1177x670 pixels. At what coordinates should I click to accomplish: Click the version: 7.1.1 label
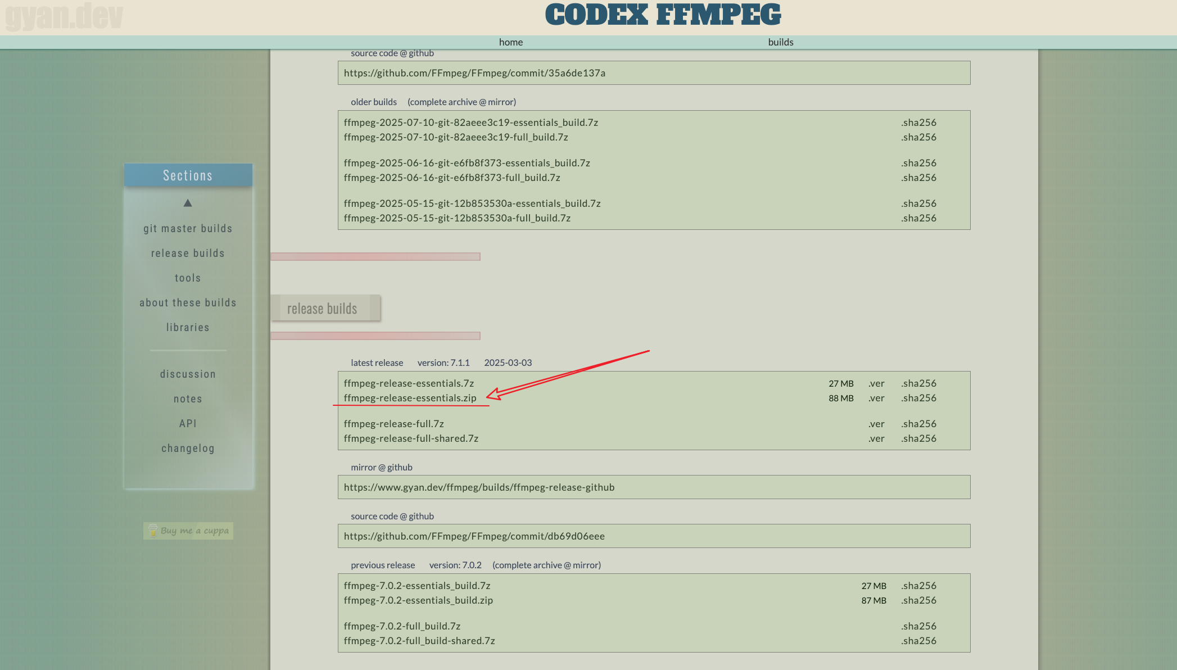coord(443,363)
